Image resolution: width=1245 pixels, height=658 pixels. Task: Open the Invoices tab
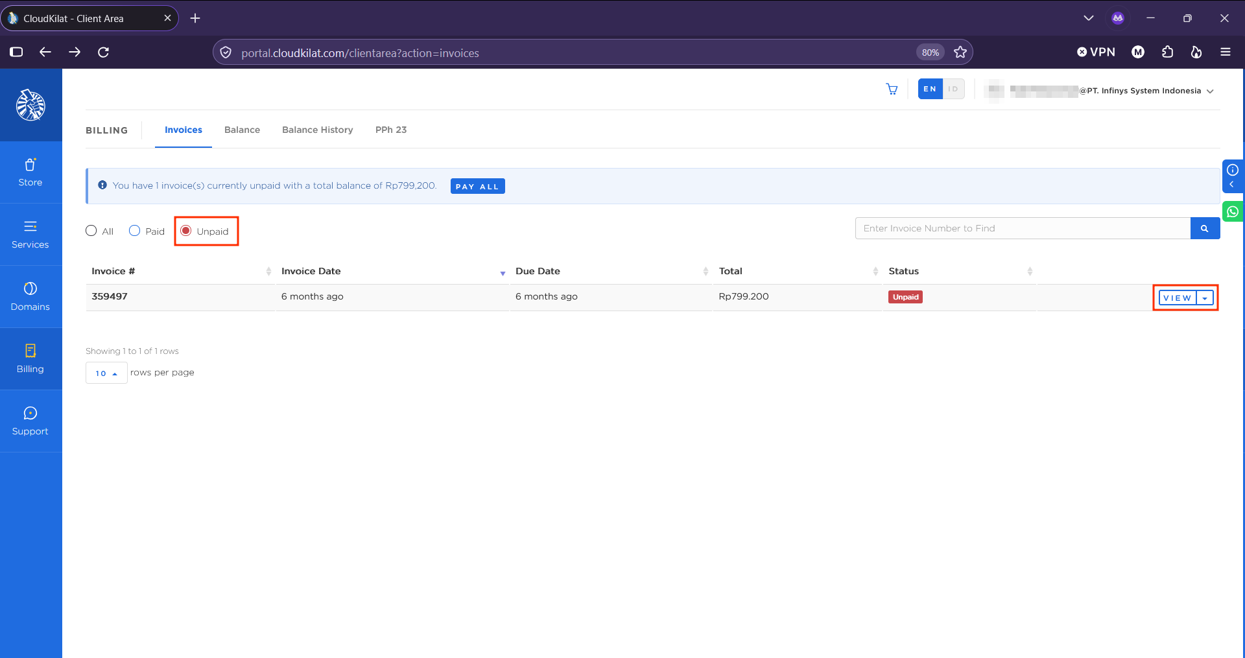click(x=184, y=130)
